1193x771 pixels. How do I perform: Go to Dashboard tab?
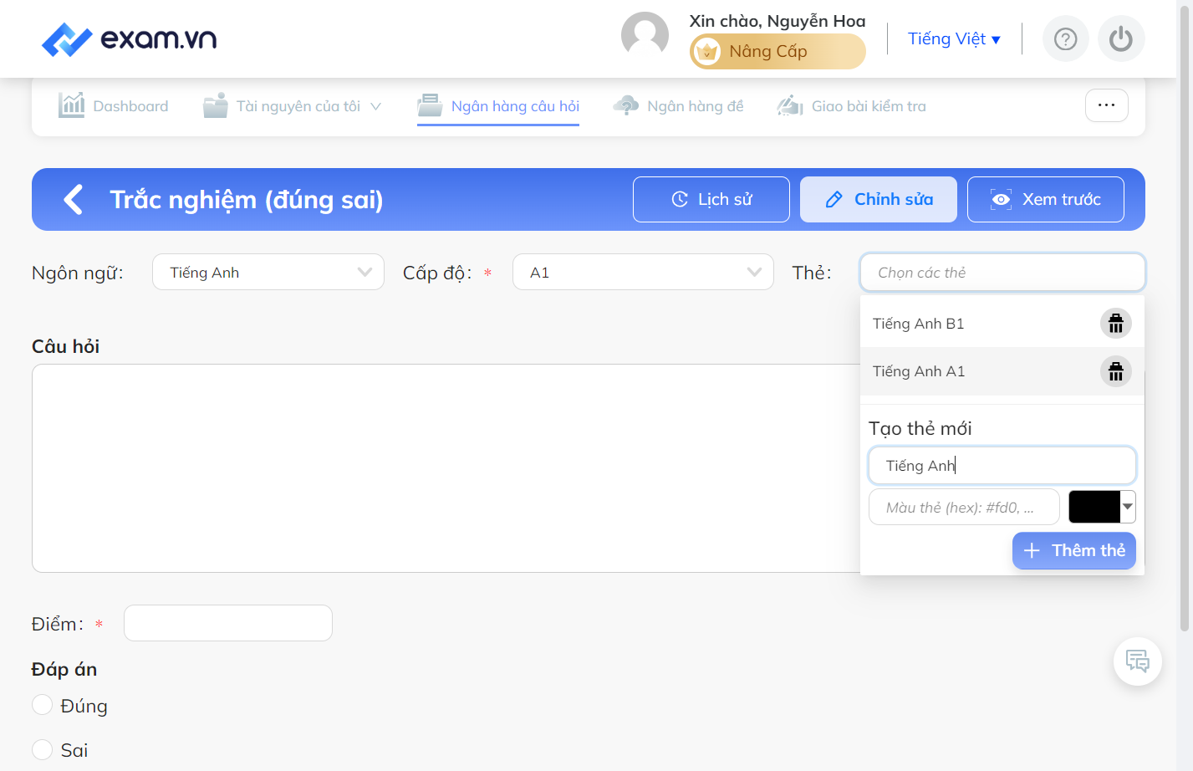pyautogui.click(x=113, y=106)
